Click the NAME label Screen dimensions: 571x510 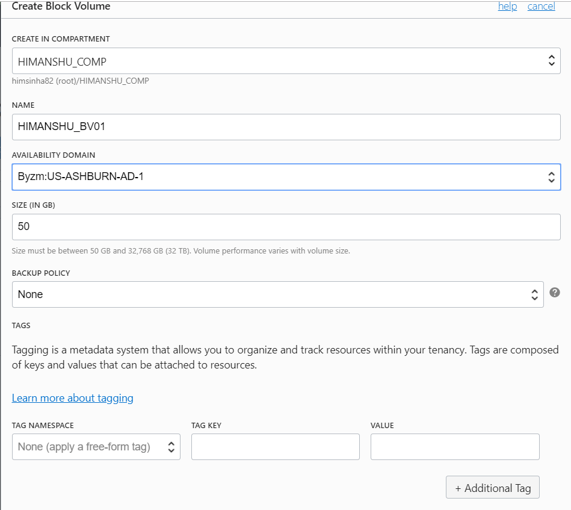pyautogui.click(x=23, y=105)
